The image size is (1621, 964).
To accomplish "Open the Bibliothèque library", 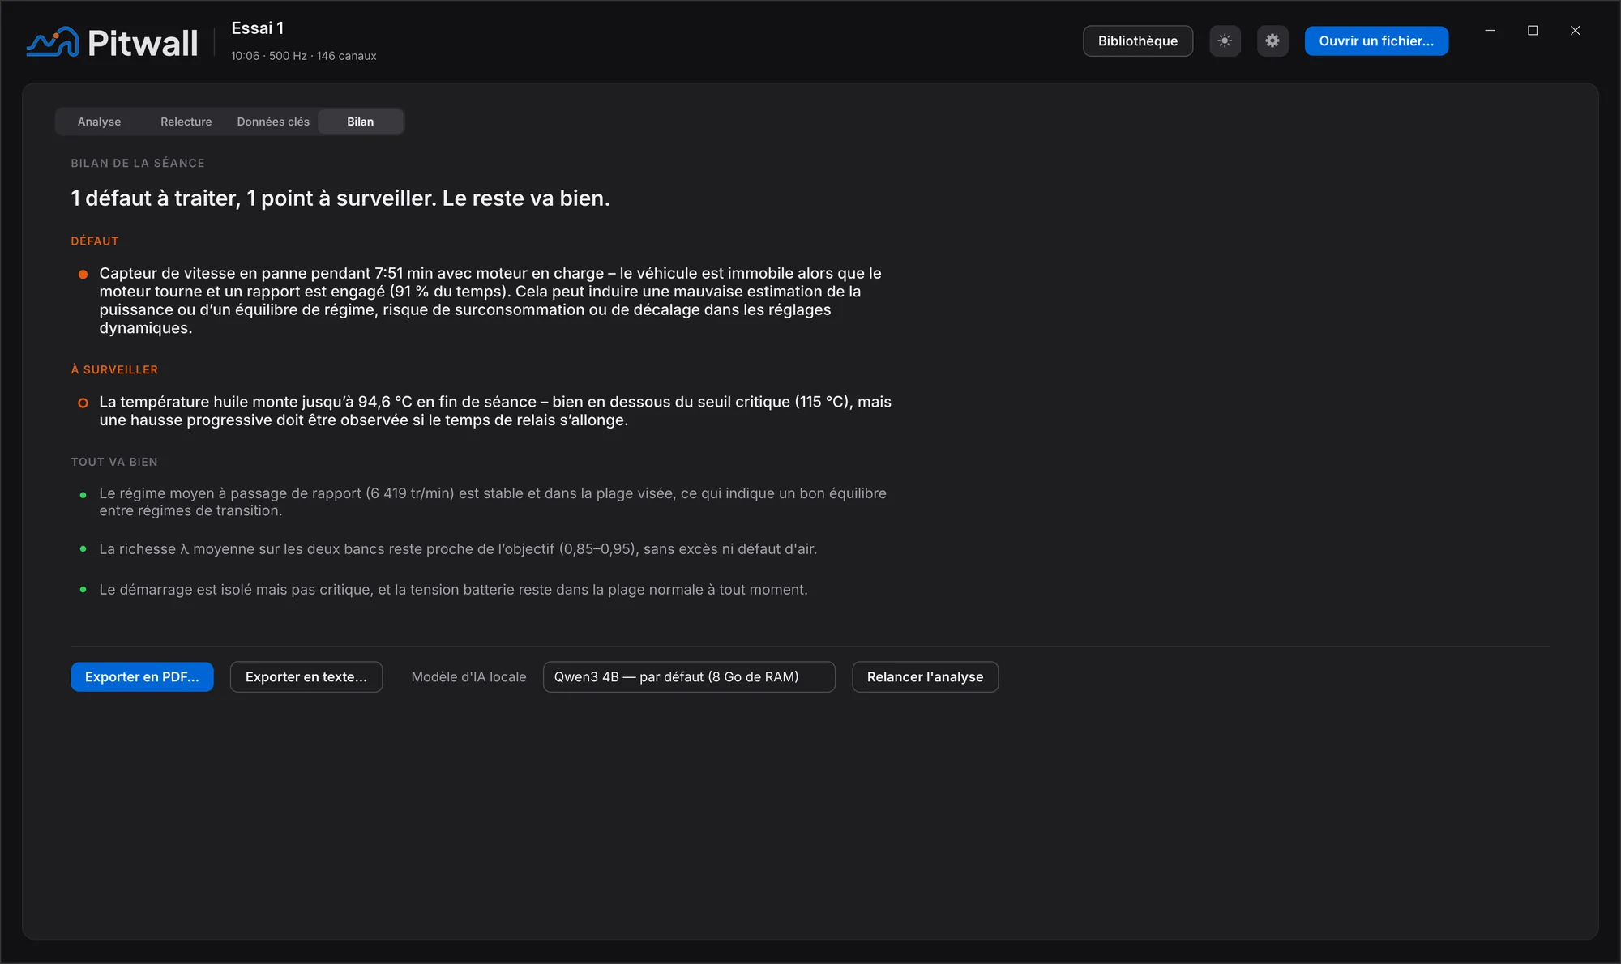I will click(1138, 41).
